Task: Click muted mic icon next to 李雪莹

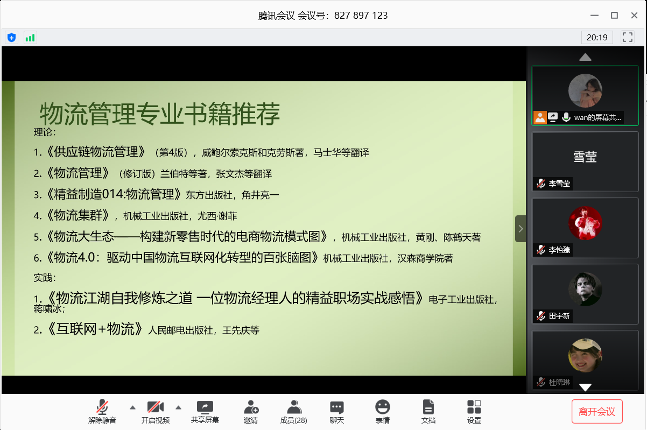Action: 540,184
